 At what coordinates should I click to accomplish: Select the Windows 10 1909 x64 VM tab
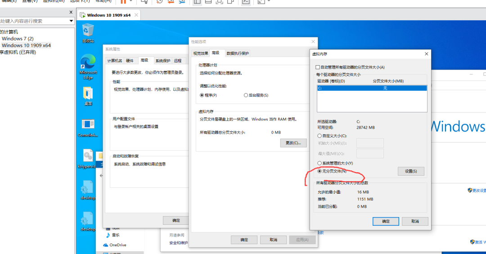click(109, 15)
